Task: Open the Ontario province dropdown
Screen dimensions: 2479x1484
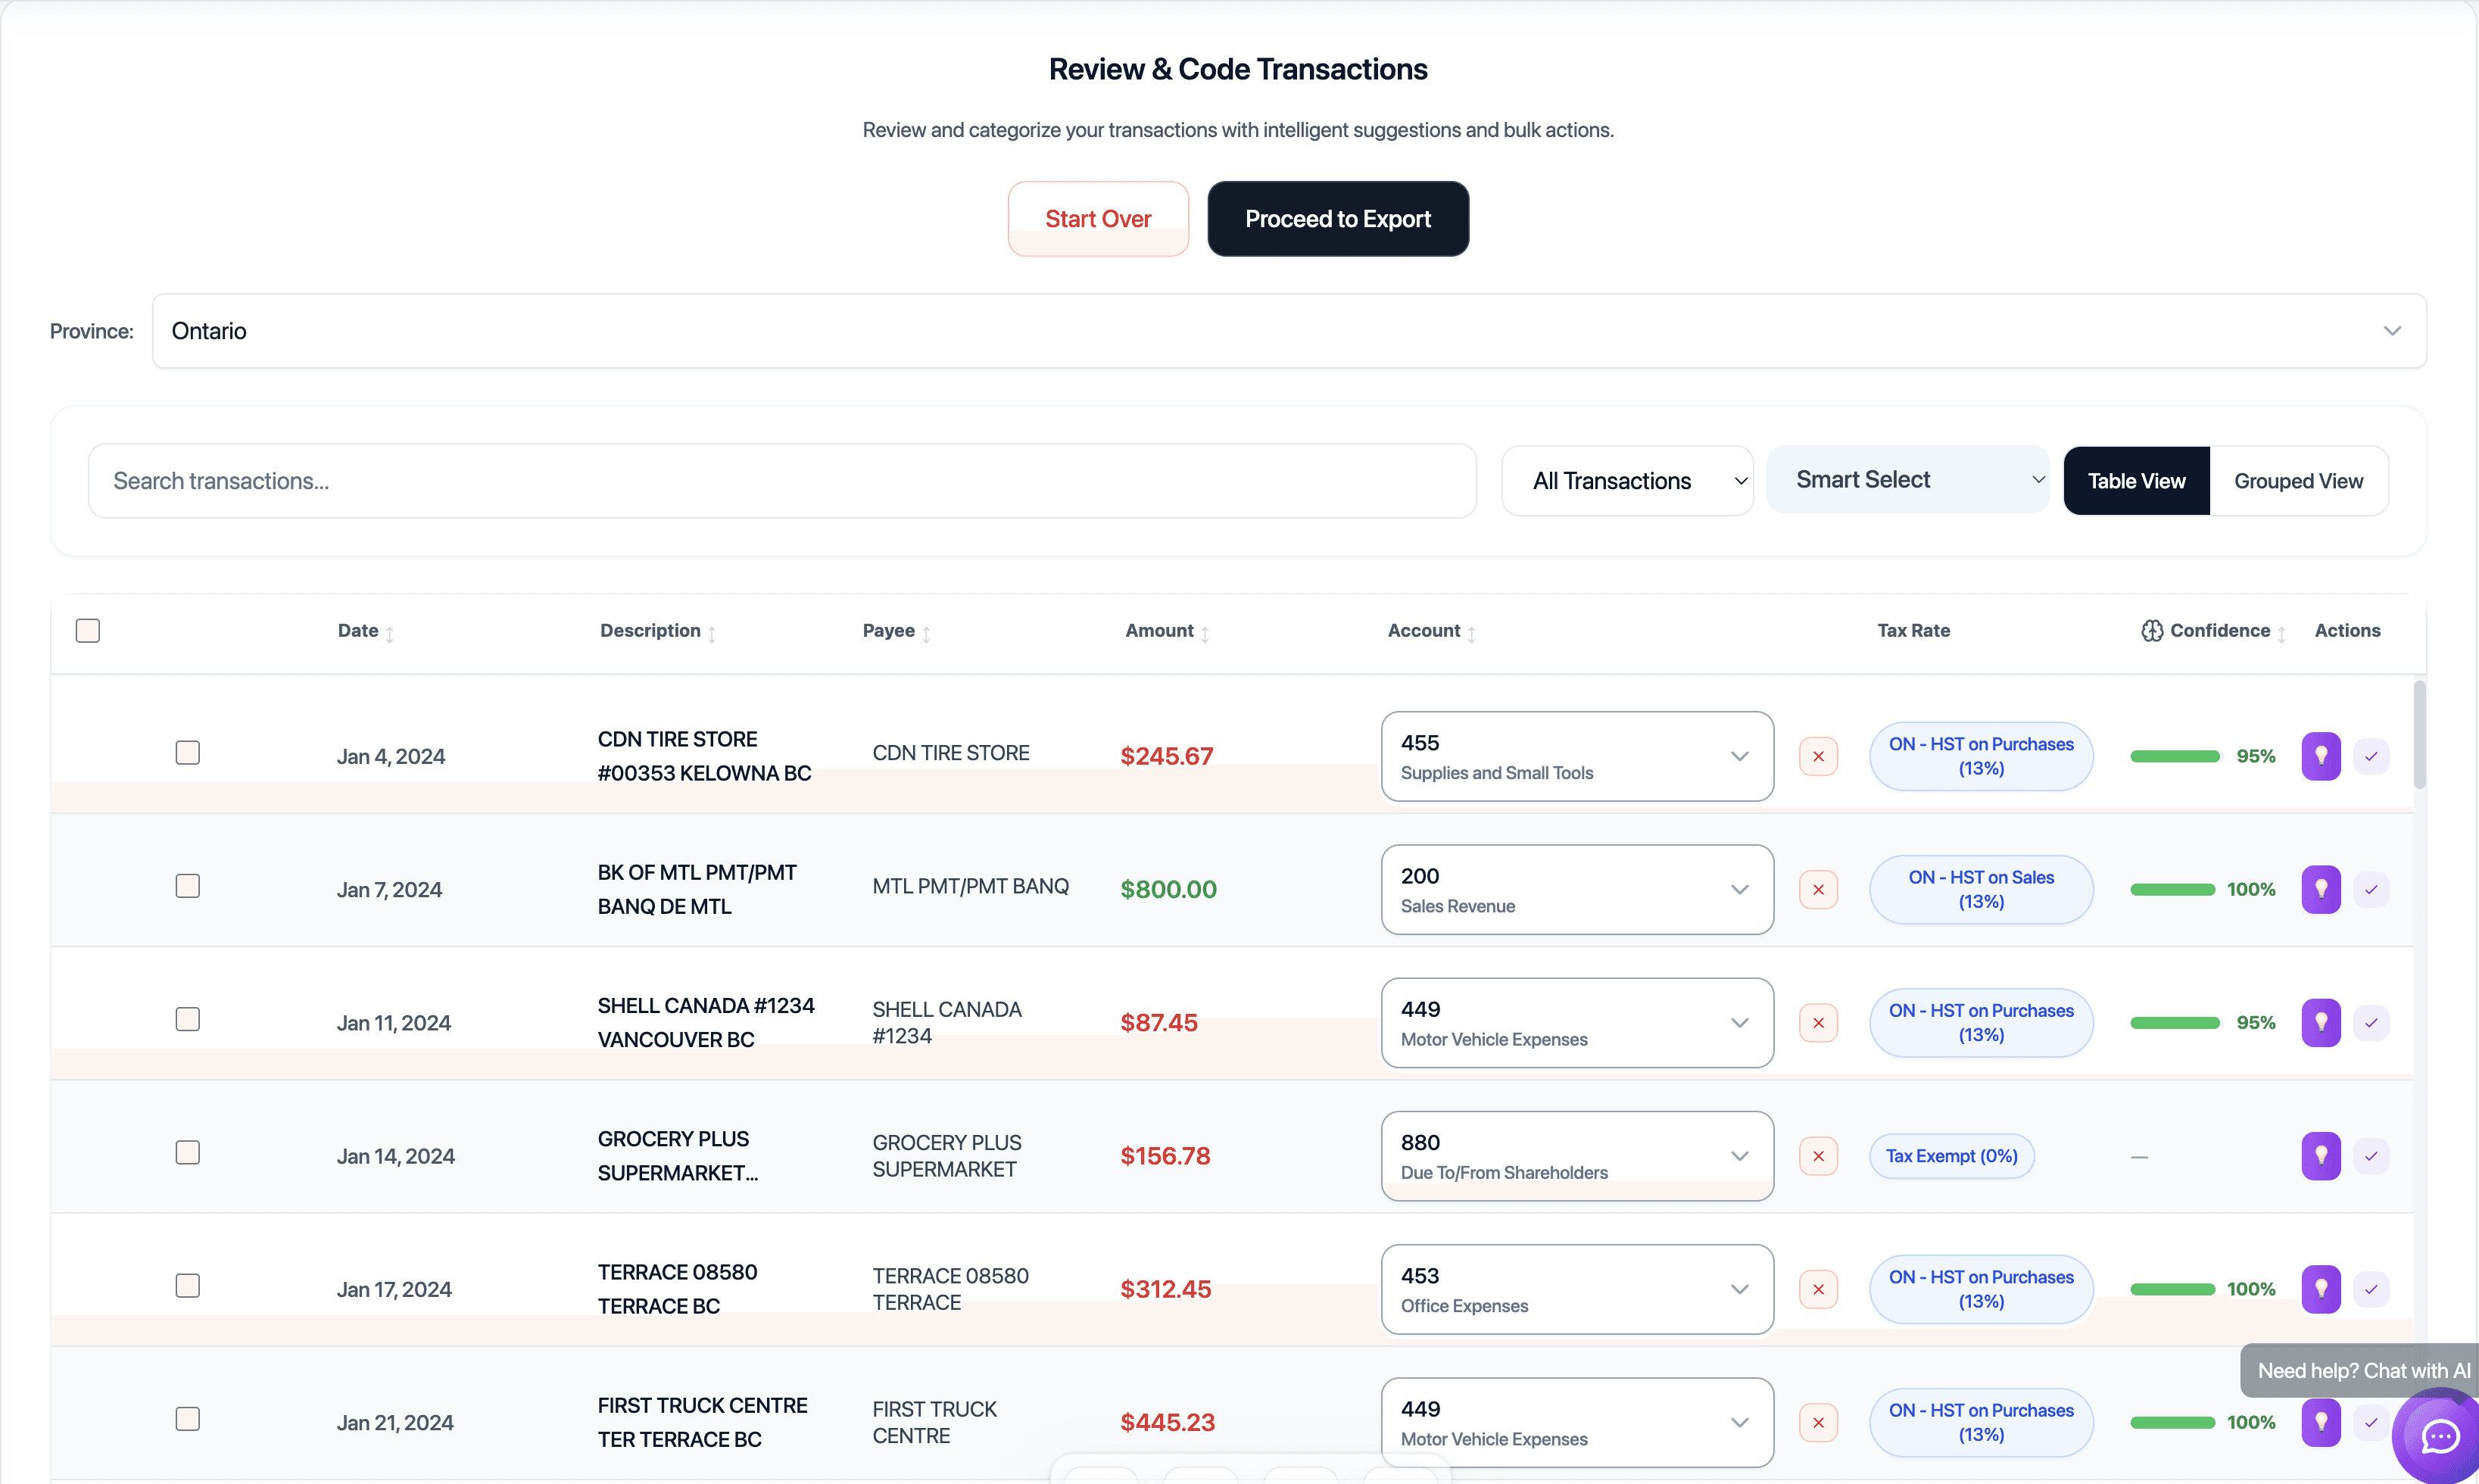Action: 1288,331
